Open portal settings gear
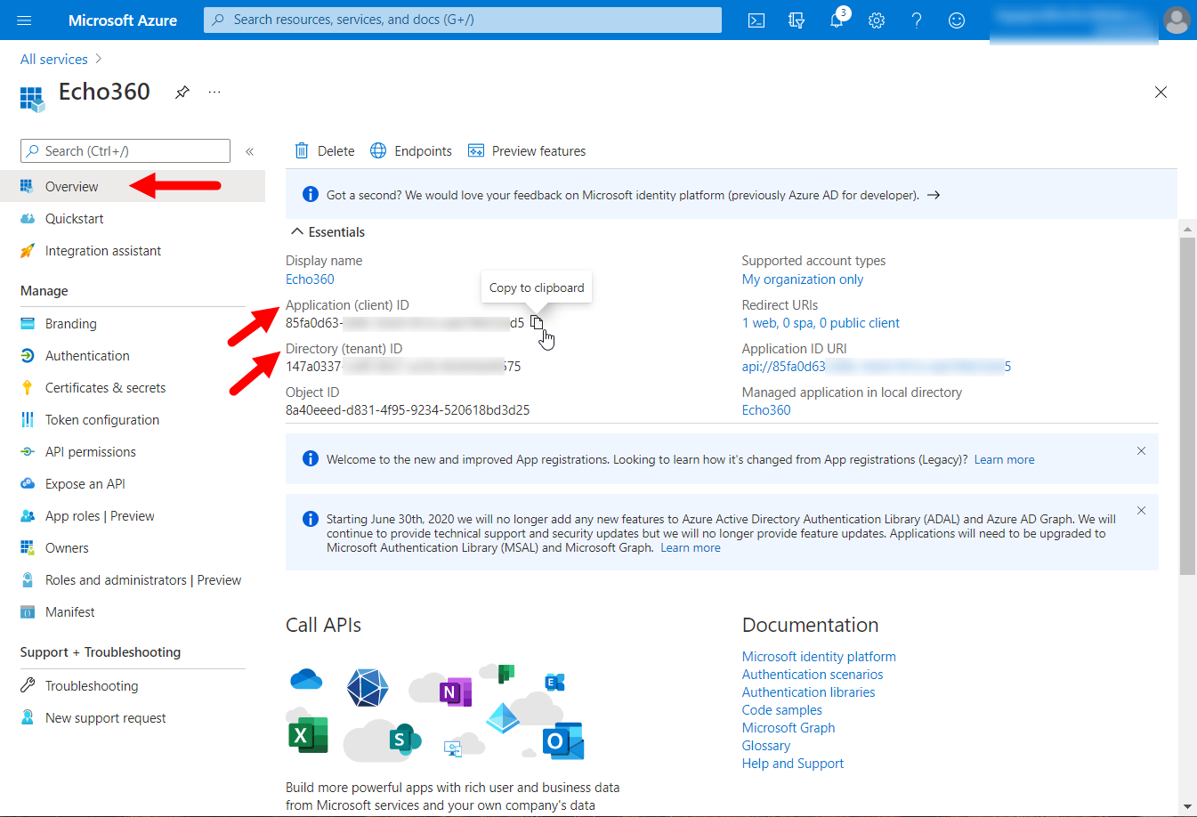The image size is (1197, 817). point(877,20)
